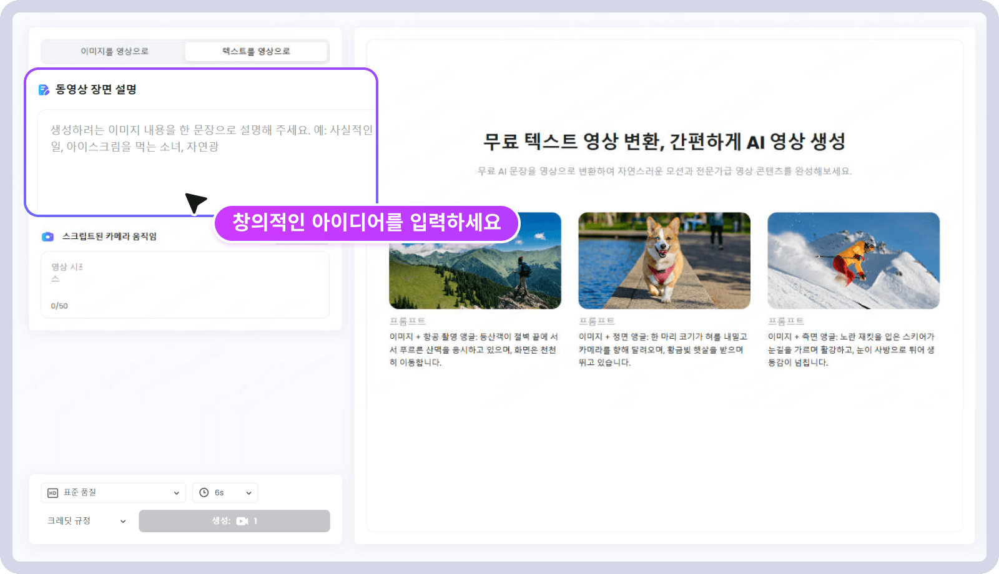Open the 표준 품질 quality dropdown

pyautogui.click(x=114, y=493)
